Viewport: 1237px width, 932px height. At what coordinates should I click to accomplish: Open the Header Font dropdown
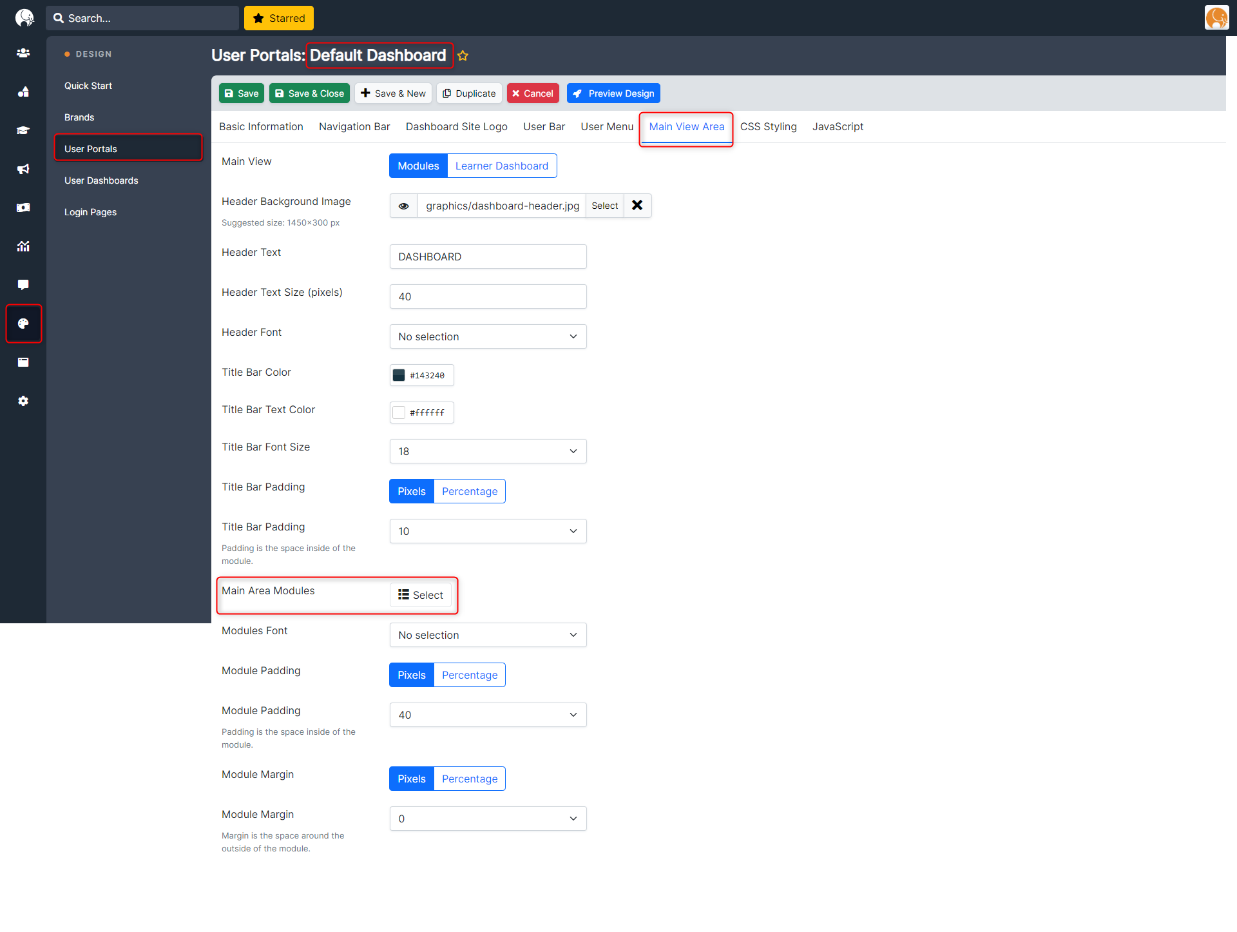(488, 336)
